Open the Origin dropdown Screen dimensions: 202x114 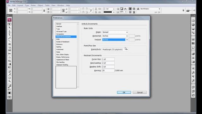click(115, 32)
